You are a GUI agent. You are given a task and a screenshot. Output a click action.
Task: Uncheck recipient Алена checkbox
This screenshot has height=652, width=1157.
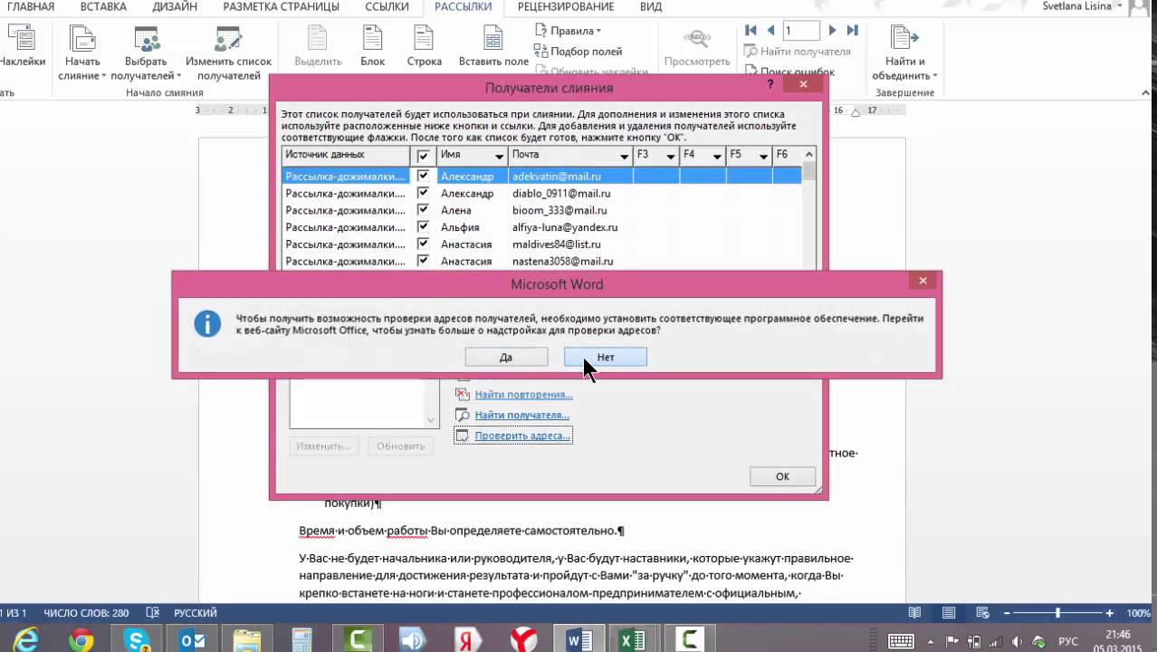coord(423,209)
